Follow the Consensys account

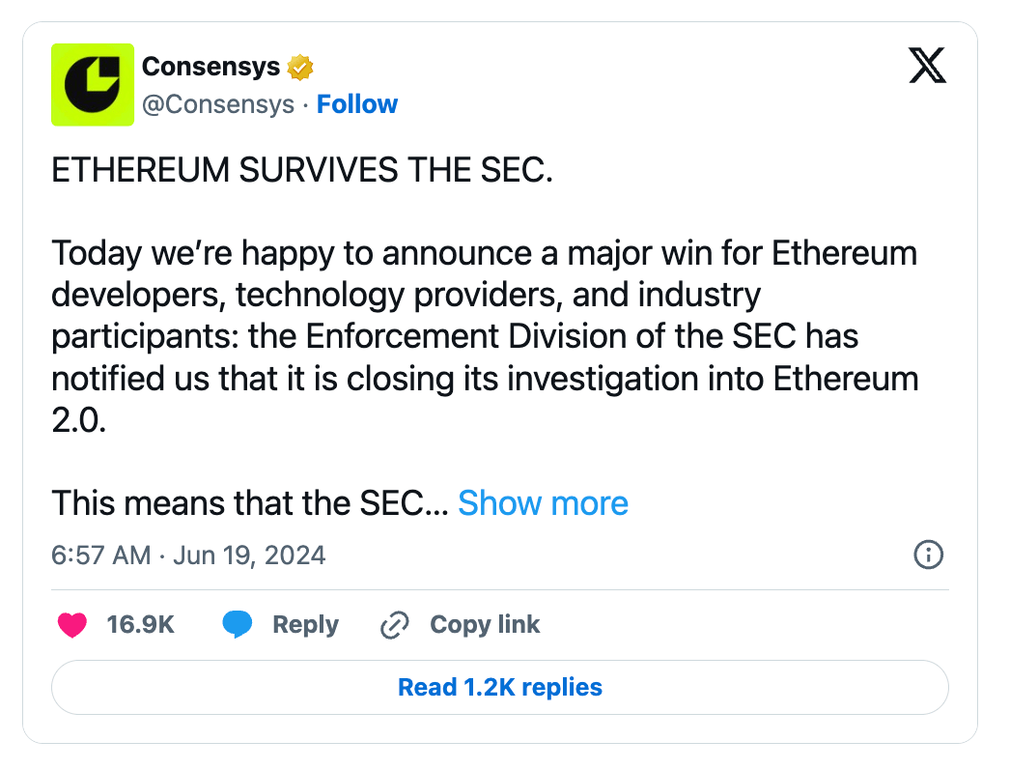(357, 104)
